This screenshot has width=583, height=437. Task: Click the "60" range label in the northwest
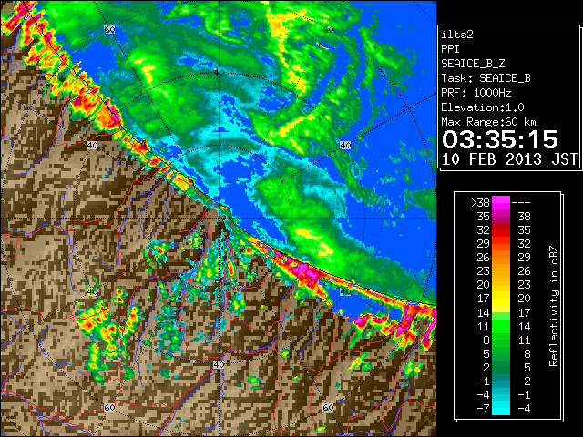click(x=109, y=29)
